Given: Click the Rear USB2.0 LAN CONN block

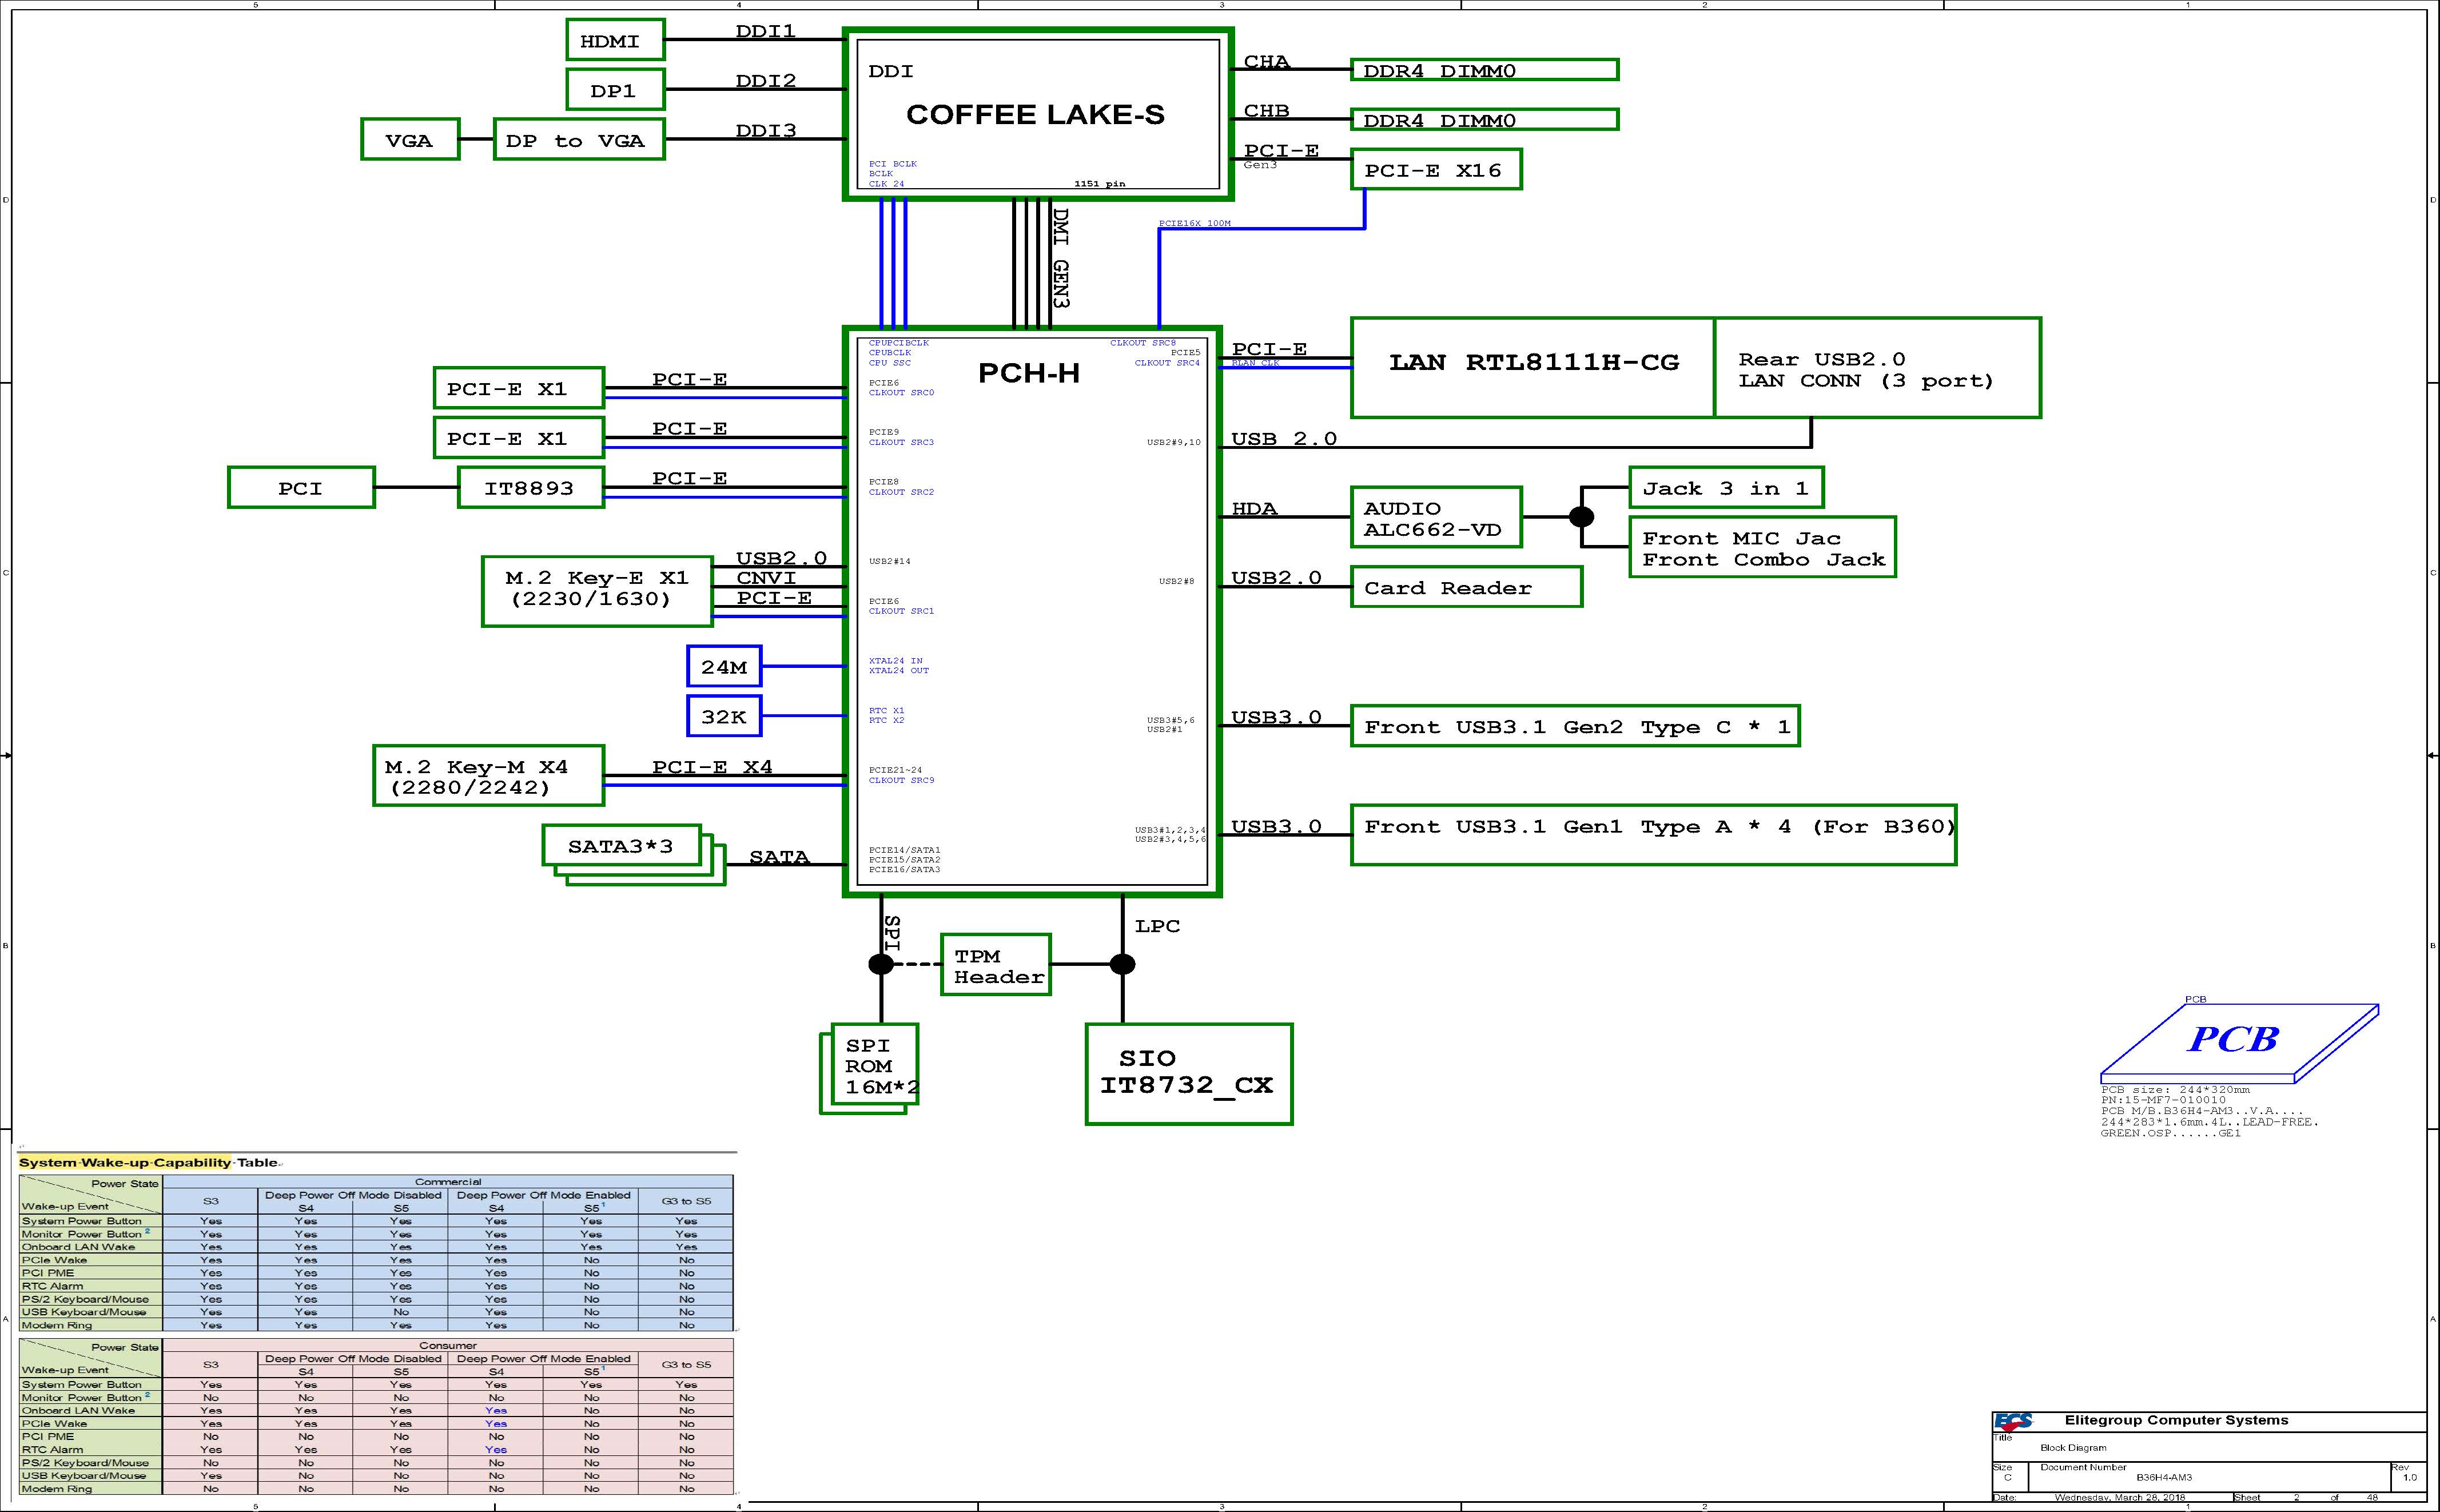Looking at the screenshot, I should (1877, 367).
